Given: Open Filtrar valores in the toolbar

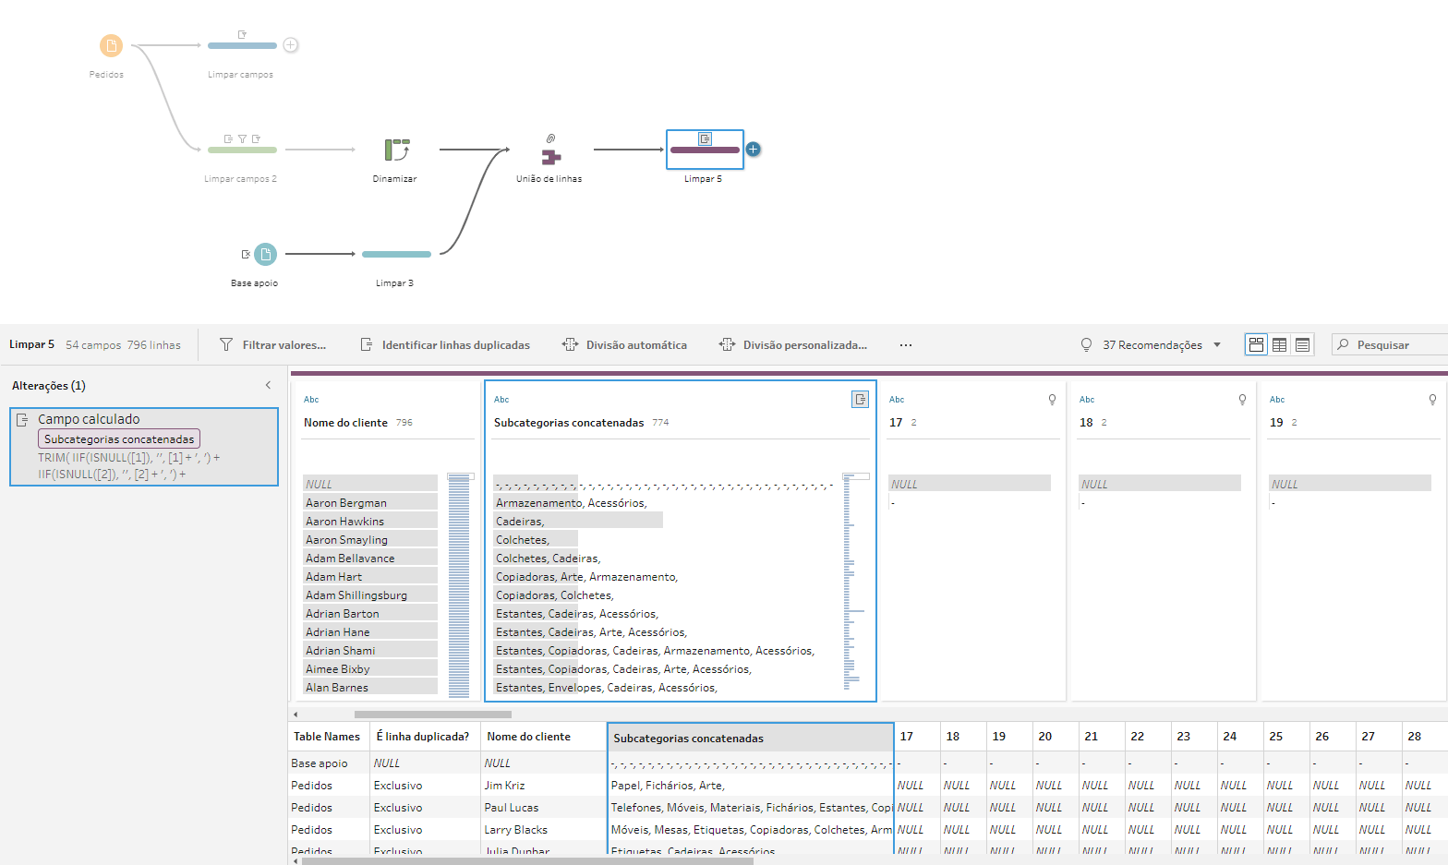Looking at the screenshot, I should [273, 345].
